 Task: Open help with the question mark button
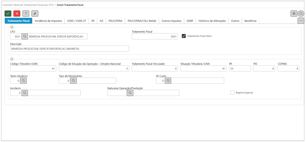[x=26, y=13]
